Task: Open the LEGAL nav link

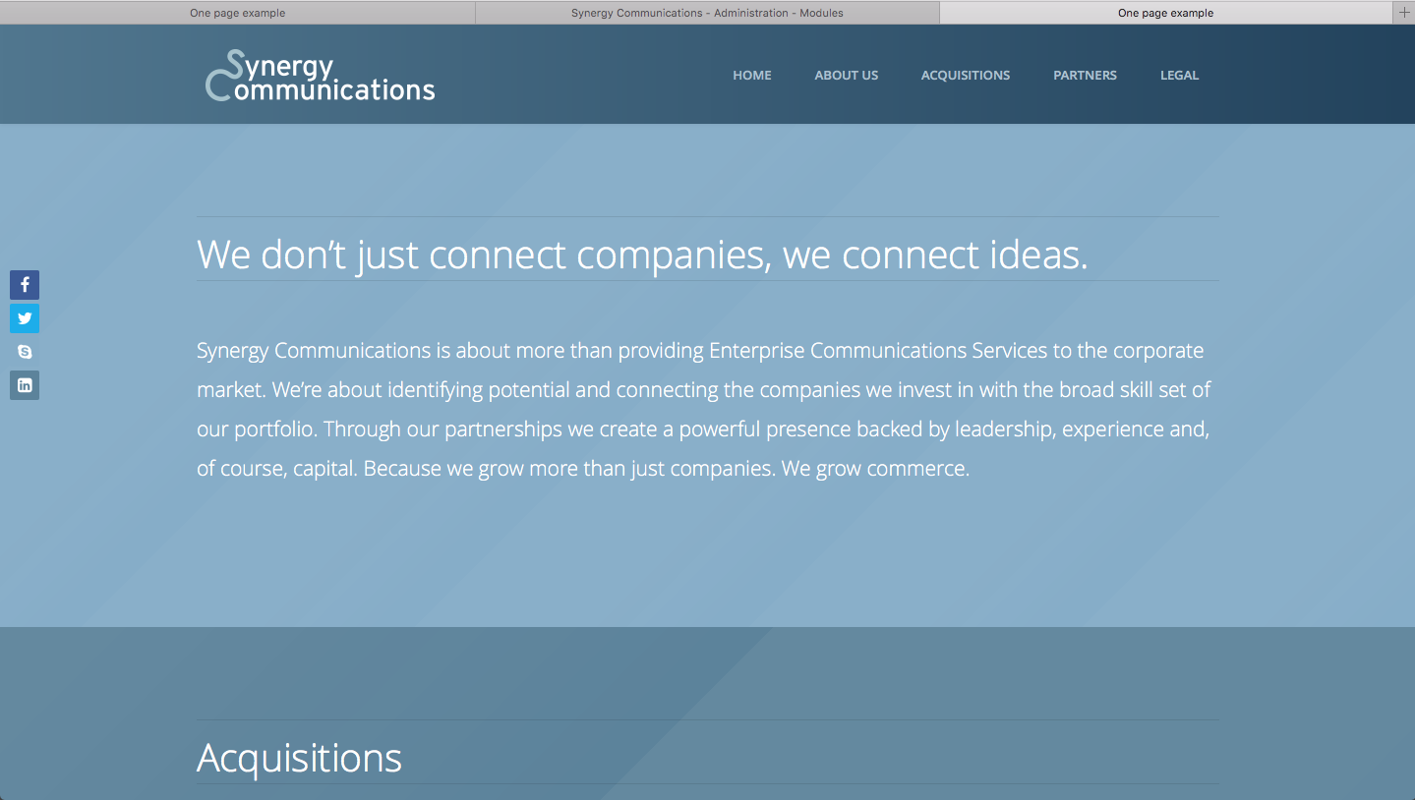Action: 1179,75
